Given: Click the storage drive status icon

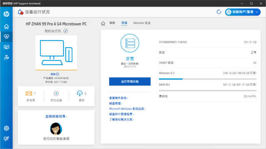Looking at the screenshot, I should click(130, 43).
